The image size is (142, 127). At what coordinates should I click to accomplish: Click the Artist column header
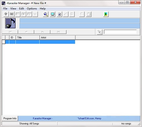click(58, 38)
